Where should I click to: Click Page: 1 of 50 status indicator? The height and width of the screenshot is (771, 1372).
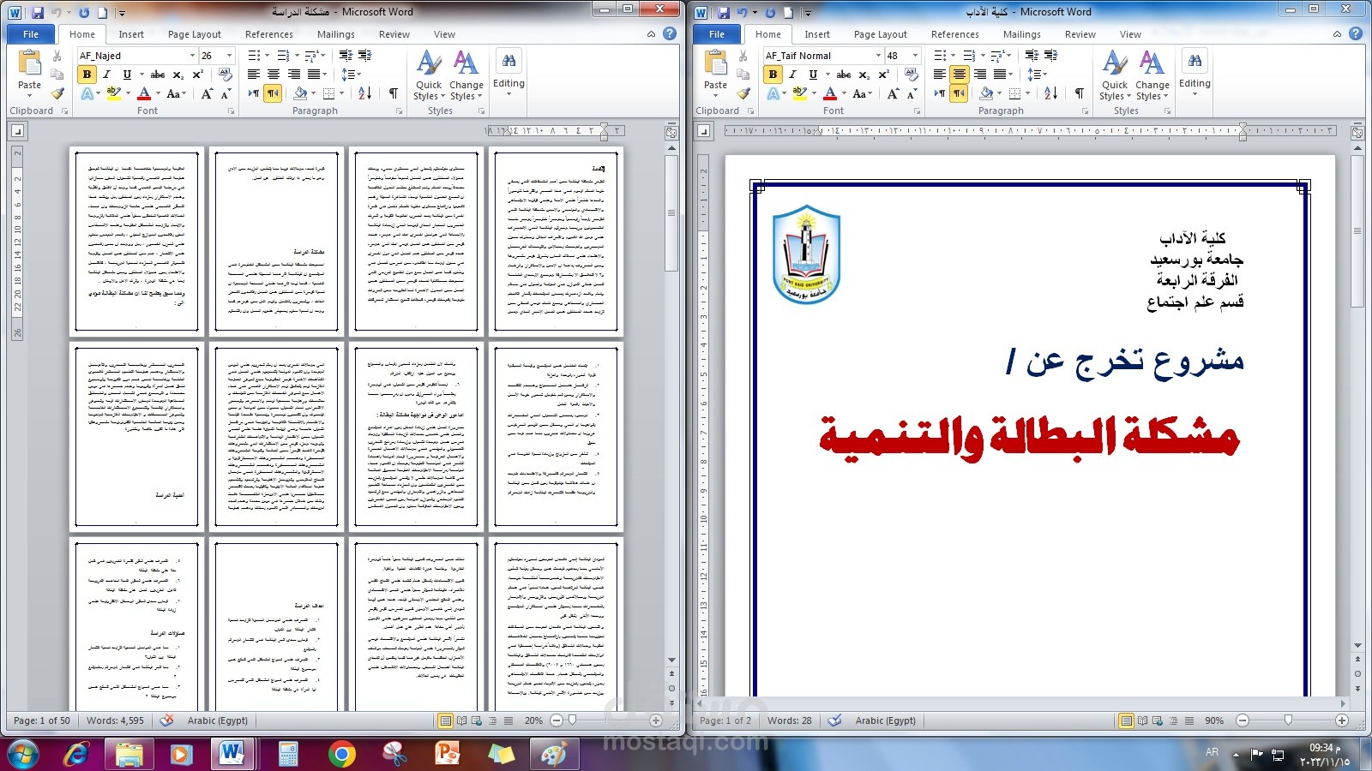[x=42, y=720]
